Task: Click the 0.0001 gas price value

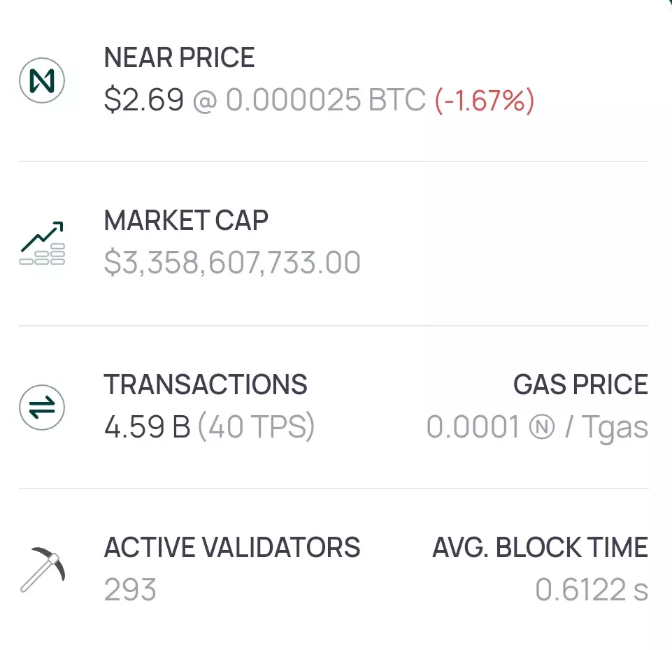Action: coord(473,427)
